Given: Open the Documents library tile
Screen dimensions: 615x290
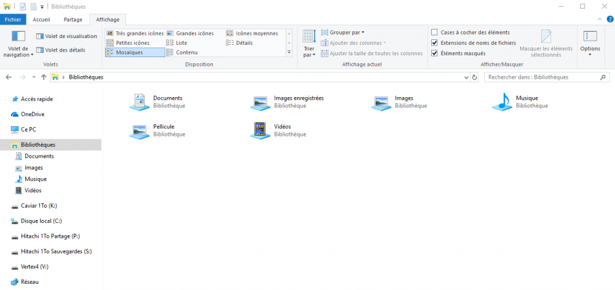Looking at the screenshot, I should point(157,102).
